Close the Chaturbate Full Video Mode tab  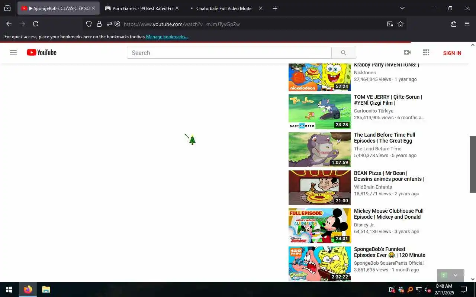260,8
